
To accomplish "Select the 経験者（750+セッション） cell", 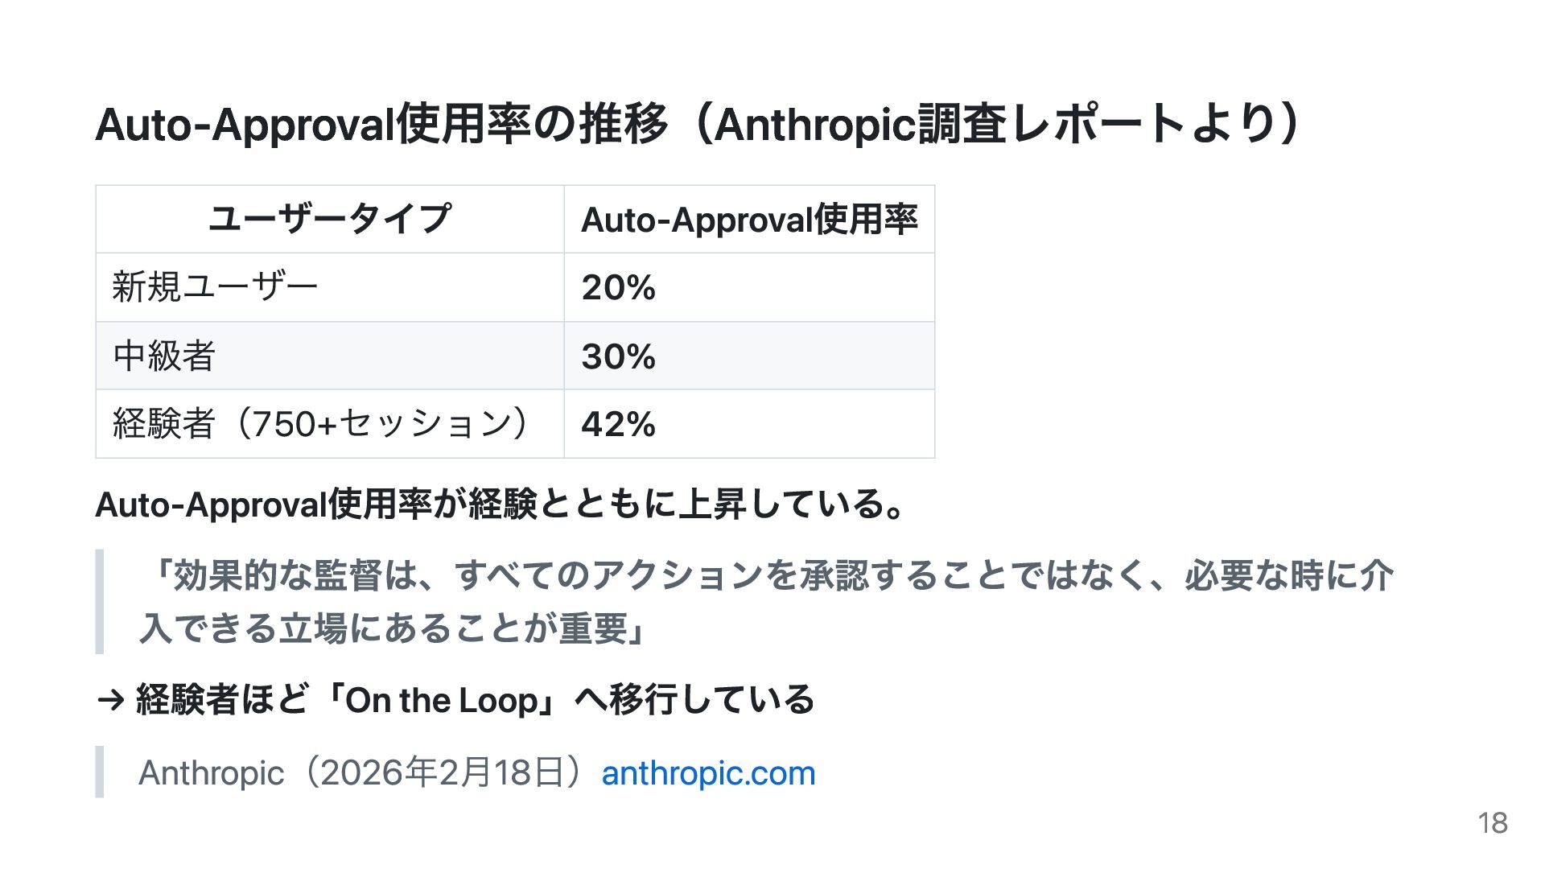I will click(322, 424).
